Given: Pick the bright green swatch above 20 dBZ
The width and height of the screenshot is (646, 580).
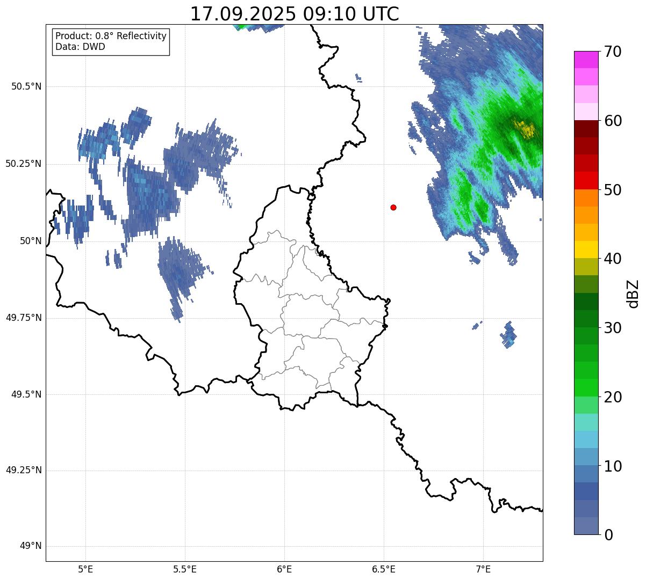Looking at the screenshot, I should click(586, 388).
